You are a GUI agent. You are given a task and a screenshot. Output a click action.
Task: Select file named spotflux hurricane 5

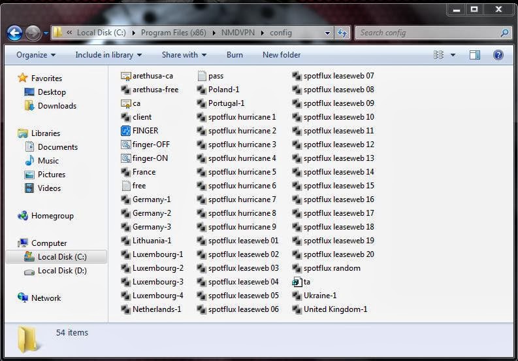tap(242, 172)
